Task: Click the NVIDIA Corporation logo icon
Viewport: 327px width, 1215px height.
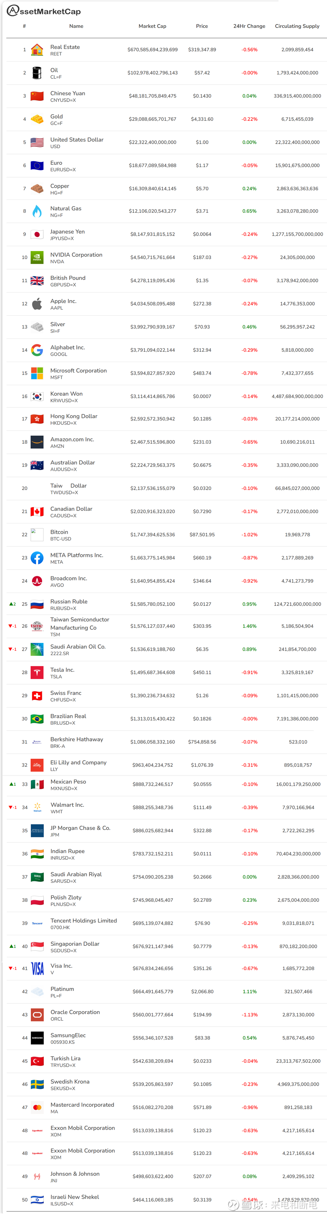Action: point(37,257)
